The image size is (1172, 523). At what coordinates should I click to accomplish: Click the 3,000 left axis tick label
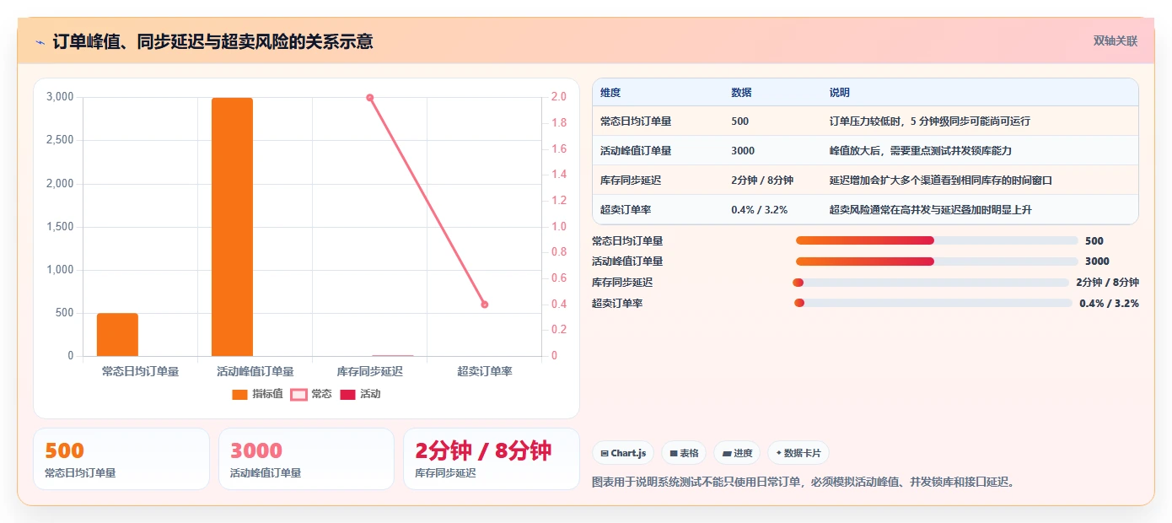(59, 97)
